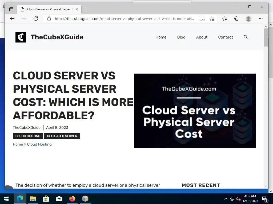273x204 pixels.
Task: Open the tab actions menu icon
Action: (x=11, y=9)
